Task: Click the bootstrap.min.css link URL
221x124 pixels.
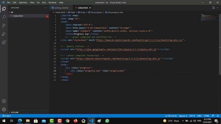Action: (140, 40)
